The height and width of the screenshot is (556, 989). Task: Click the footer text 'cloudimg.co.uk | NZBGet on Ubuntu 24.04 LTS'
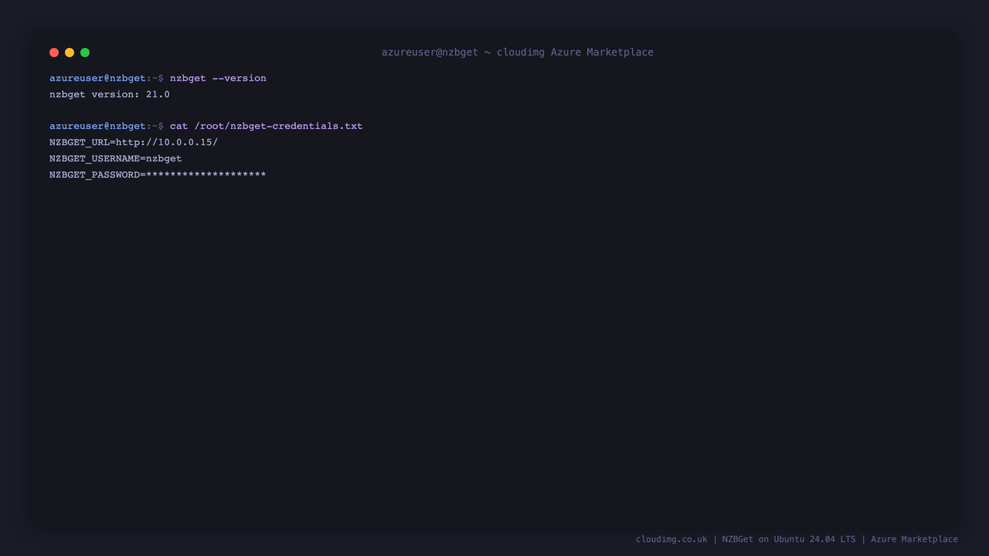point(746,539)
